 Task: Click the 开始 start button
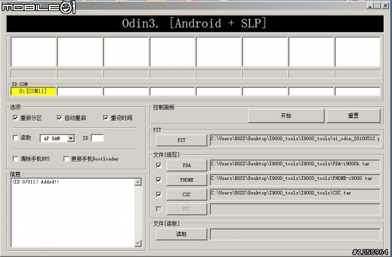(x=286, y=116)
